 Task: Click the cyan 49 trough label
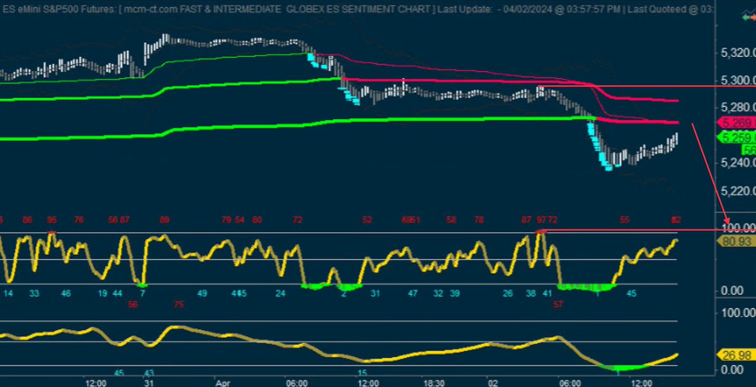(x=202, y=293)
